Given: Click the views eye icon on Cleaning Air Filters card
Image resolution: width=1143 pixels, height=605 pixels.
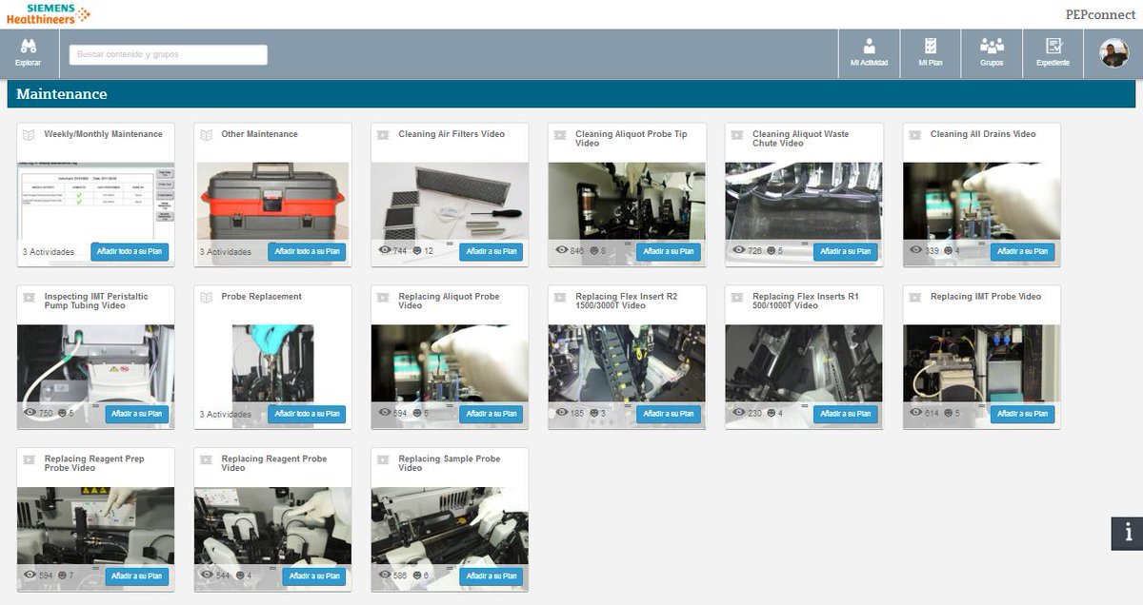Looking at the screenshot, I should [x=385, y=250].
